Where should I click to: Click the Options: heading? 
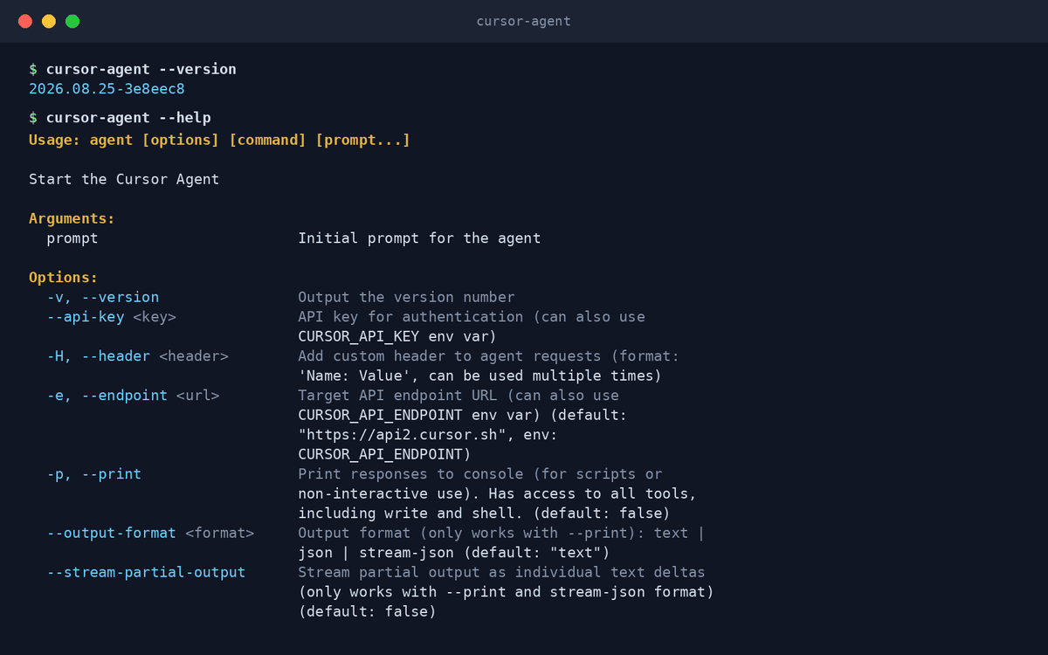(64, 277)
